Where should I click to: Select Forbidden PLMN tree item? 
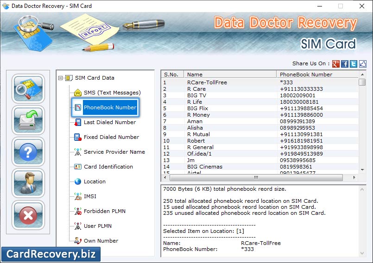pyautogui.click(x=104, y=211)
